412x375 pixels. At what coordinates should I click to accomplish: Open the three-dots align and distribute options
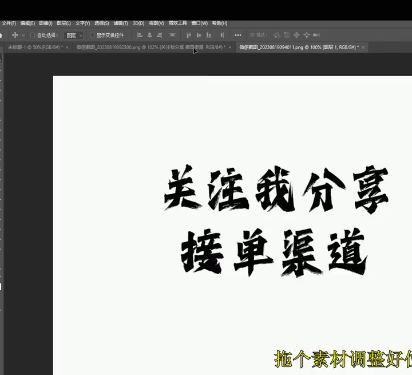point(238,35)
